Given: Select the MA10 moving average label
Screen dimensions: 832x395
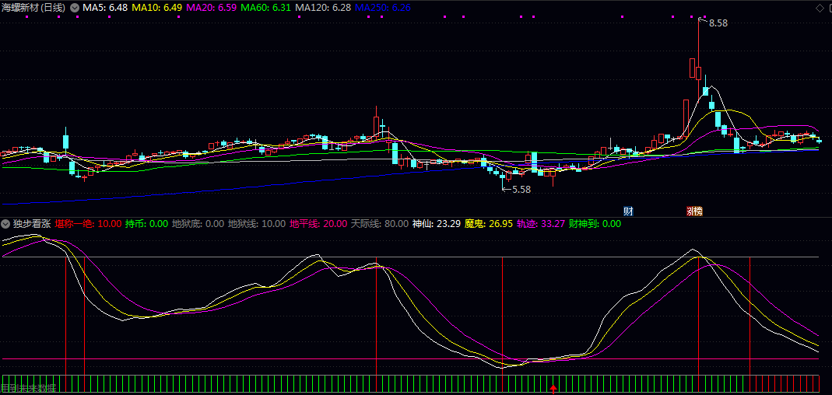Looking at the screenshot, I should [x=157, y=8].
